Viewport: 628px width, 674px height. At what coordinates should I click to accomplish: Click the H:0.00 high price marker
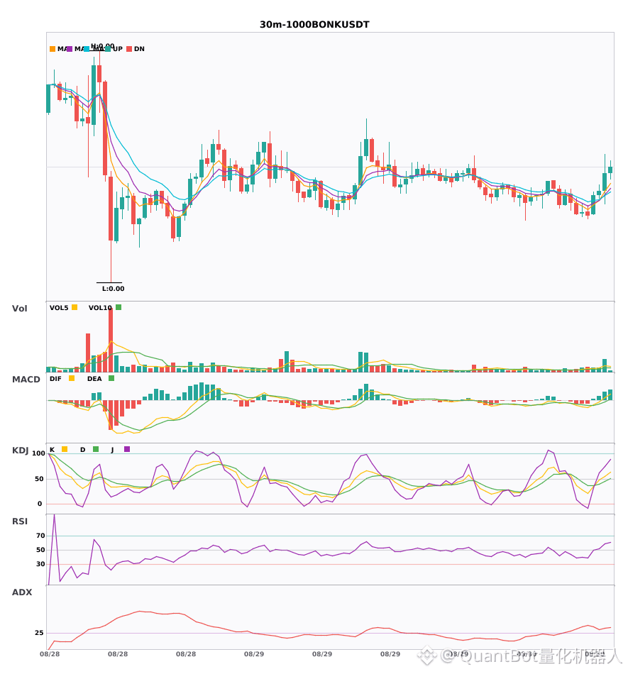pos(103,46)
